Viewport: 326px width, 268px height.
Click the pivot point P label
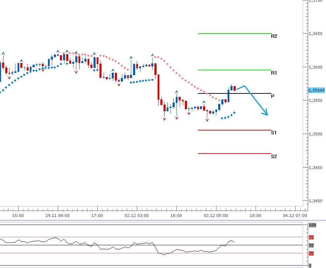(272, 96)
